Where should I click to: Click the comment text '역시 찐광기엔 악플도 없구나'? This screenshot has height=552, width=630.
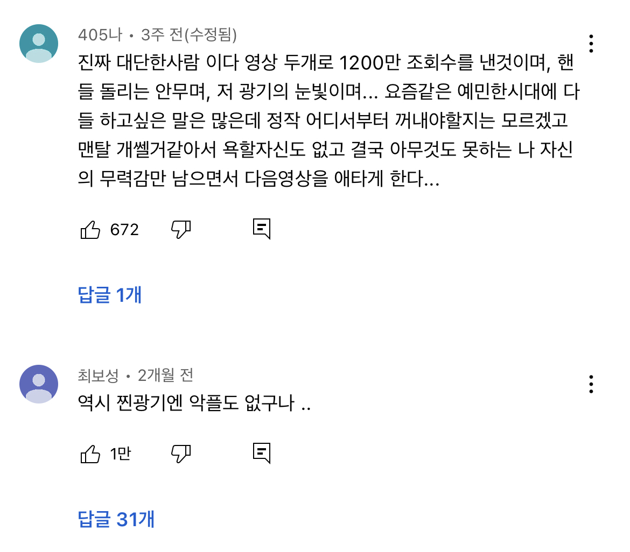pyautogui.click(x=194, y=403)
